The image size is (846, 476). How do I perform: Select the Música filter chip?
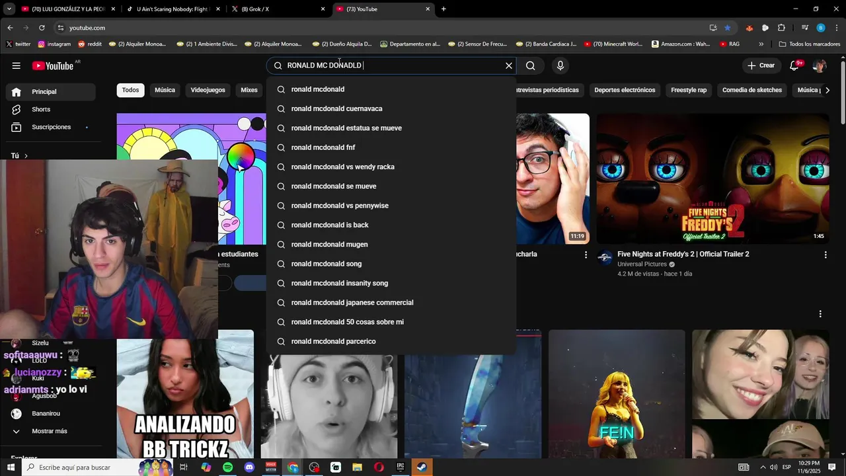[165, 90]
